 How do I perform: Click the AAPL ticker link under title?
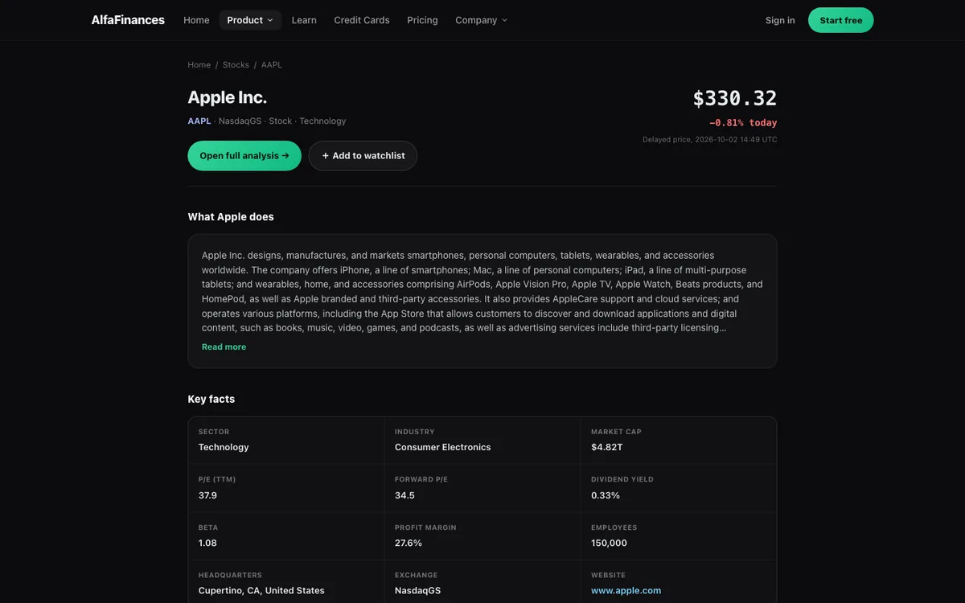(199, 121)
